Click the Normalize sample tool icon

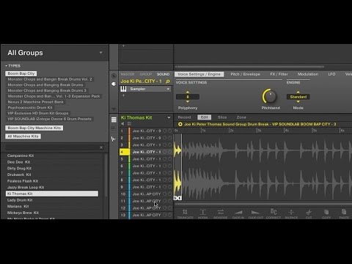202,212
